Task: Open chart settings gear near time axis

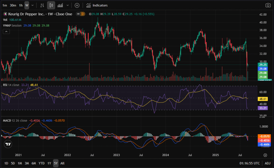Action: point(265,155)
